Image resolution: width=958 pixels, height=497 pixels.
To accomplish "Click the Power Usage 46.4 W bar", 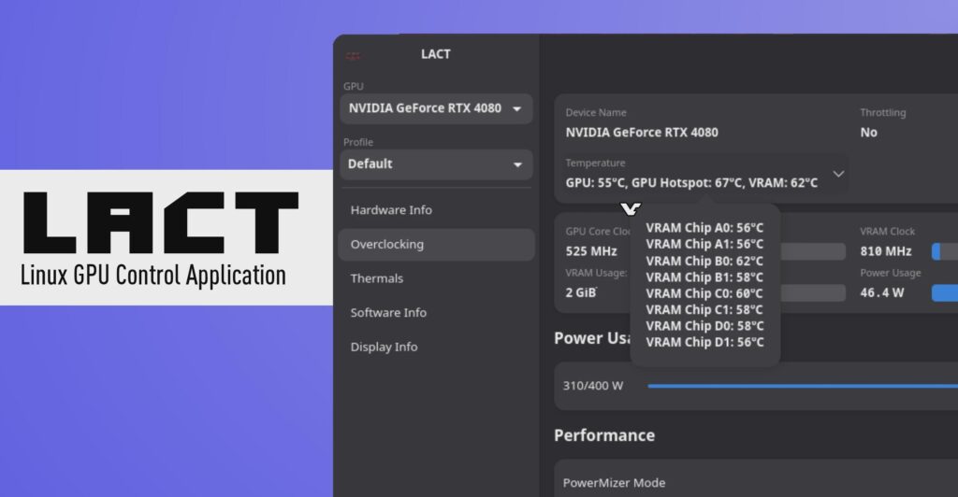I will pos(945,292).
